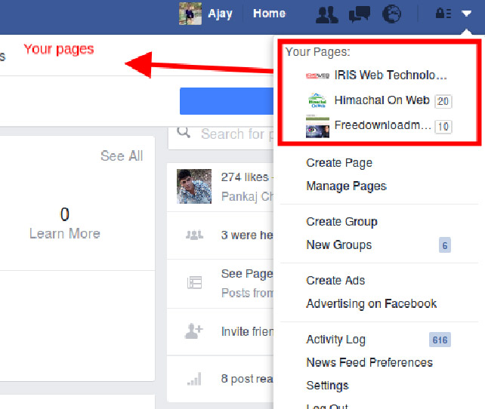The image size is (485, 409).
Task: Open Advertising on Facebook item
Action: [x=371, y=303]
